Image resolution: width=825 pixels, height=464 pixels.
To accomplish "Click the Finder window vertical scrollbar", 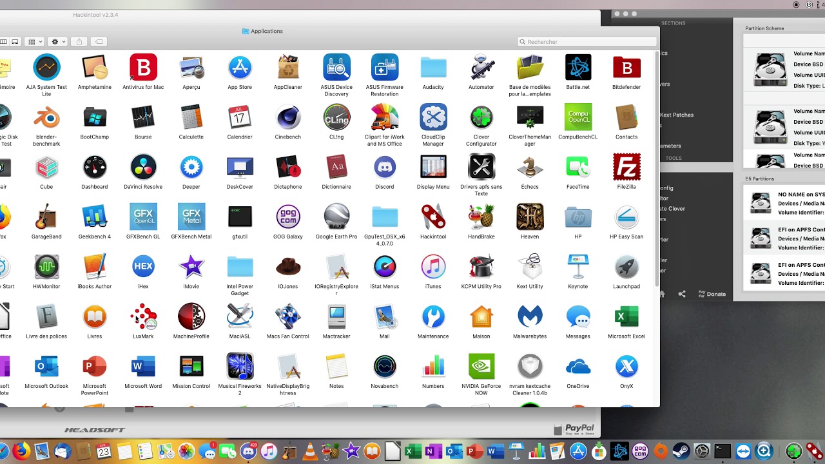I will (657, 169).
